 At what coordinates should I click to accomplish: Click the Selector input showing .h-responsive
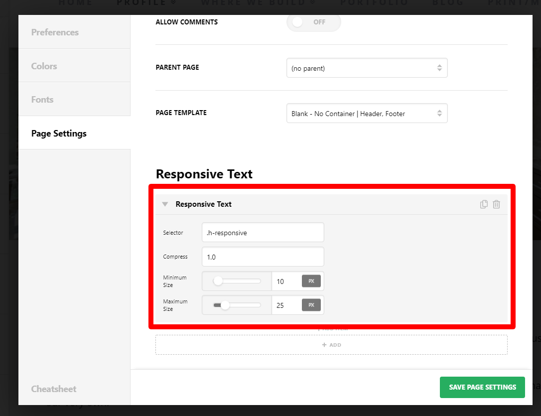coord(263,232)
